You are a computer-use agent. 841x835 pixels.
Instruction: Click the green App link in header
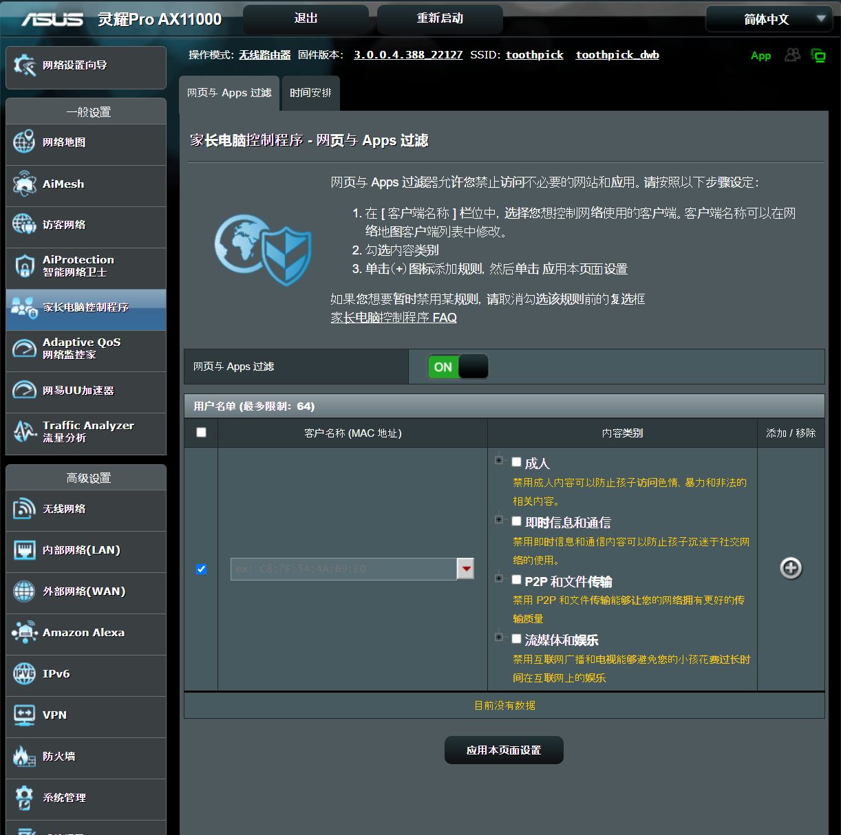coord(760,56)
